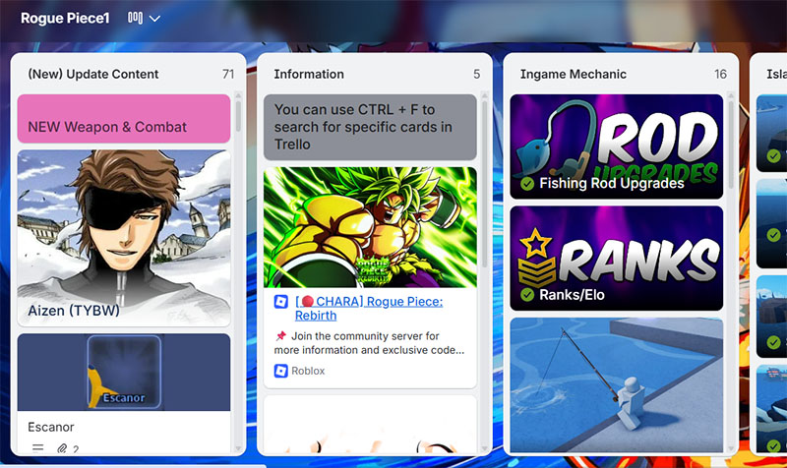This screenshot has height=468, width=787.
Task: Open the Fishing Rod Upgrades card
Action: (x=617, y=146)
